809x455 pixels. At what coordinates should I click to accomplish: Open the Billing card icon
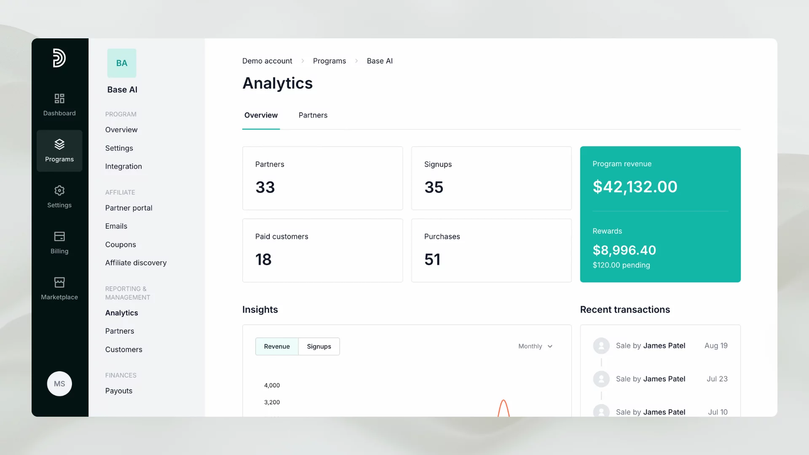click(59, 236)
